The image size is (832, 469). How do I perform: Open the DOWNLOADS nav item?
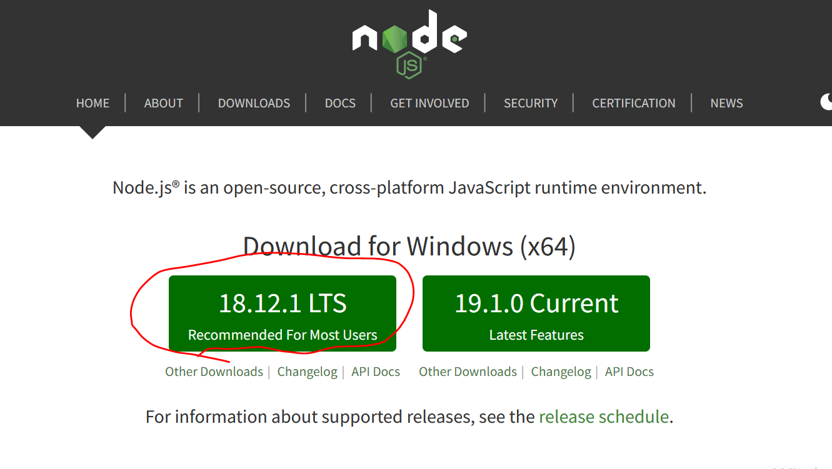pos(254,103)
